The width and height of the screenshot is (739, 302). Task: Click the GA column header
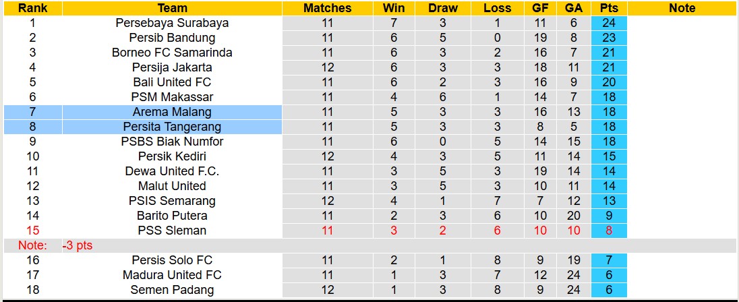574,8
